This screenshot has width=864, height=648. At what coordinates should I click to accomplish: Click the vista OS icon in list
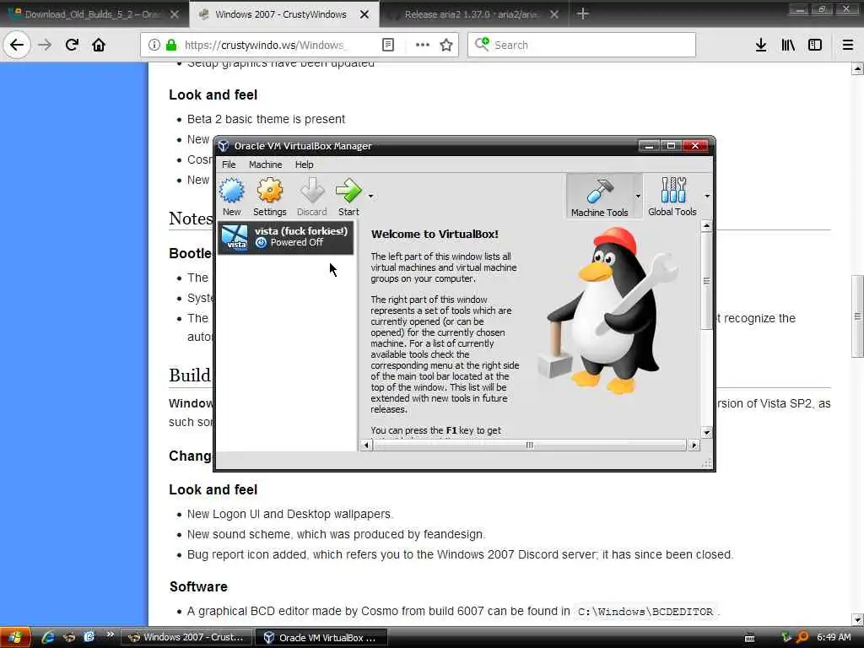click(x=235, y=237)
